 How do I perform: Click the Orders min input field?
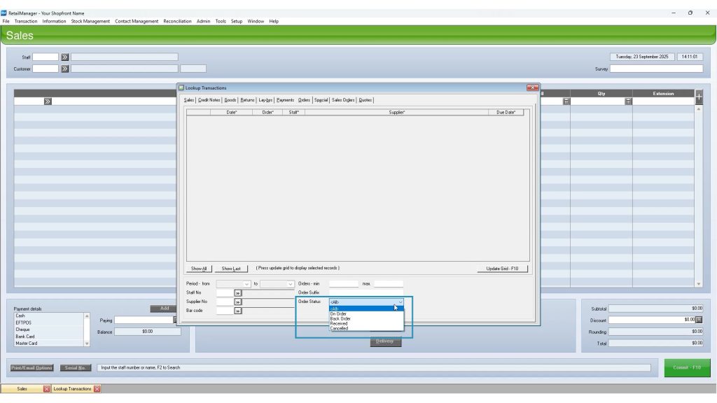click(343, 284)
